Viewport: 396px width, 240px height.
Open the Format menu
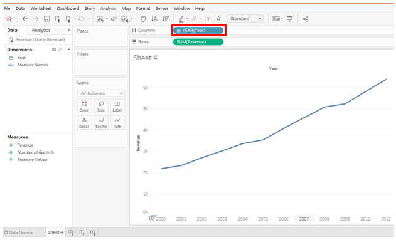click(x=143, y=8)
